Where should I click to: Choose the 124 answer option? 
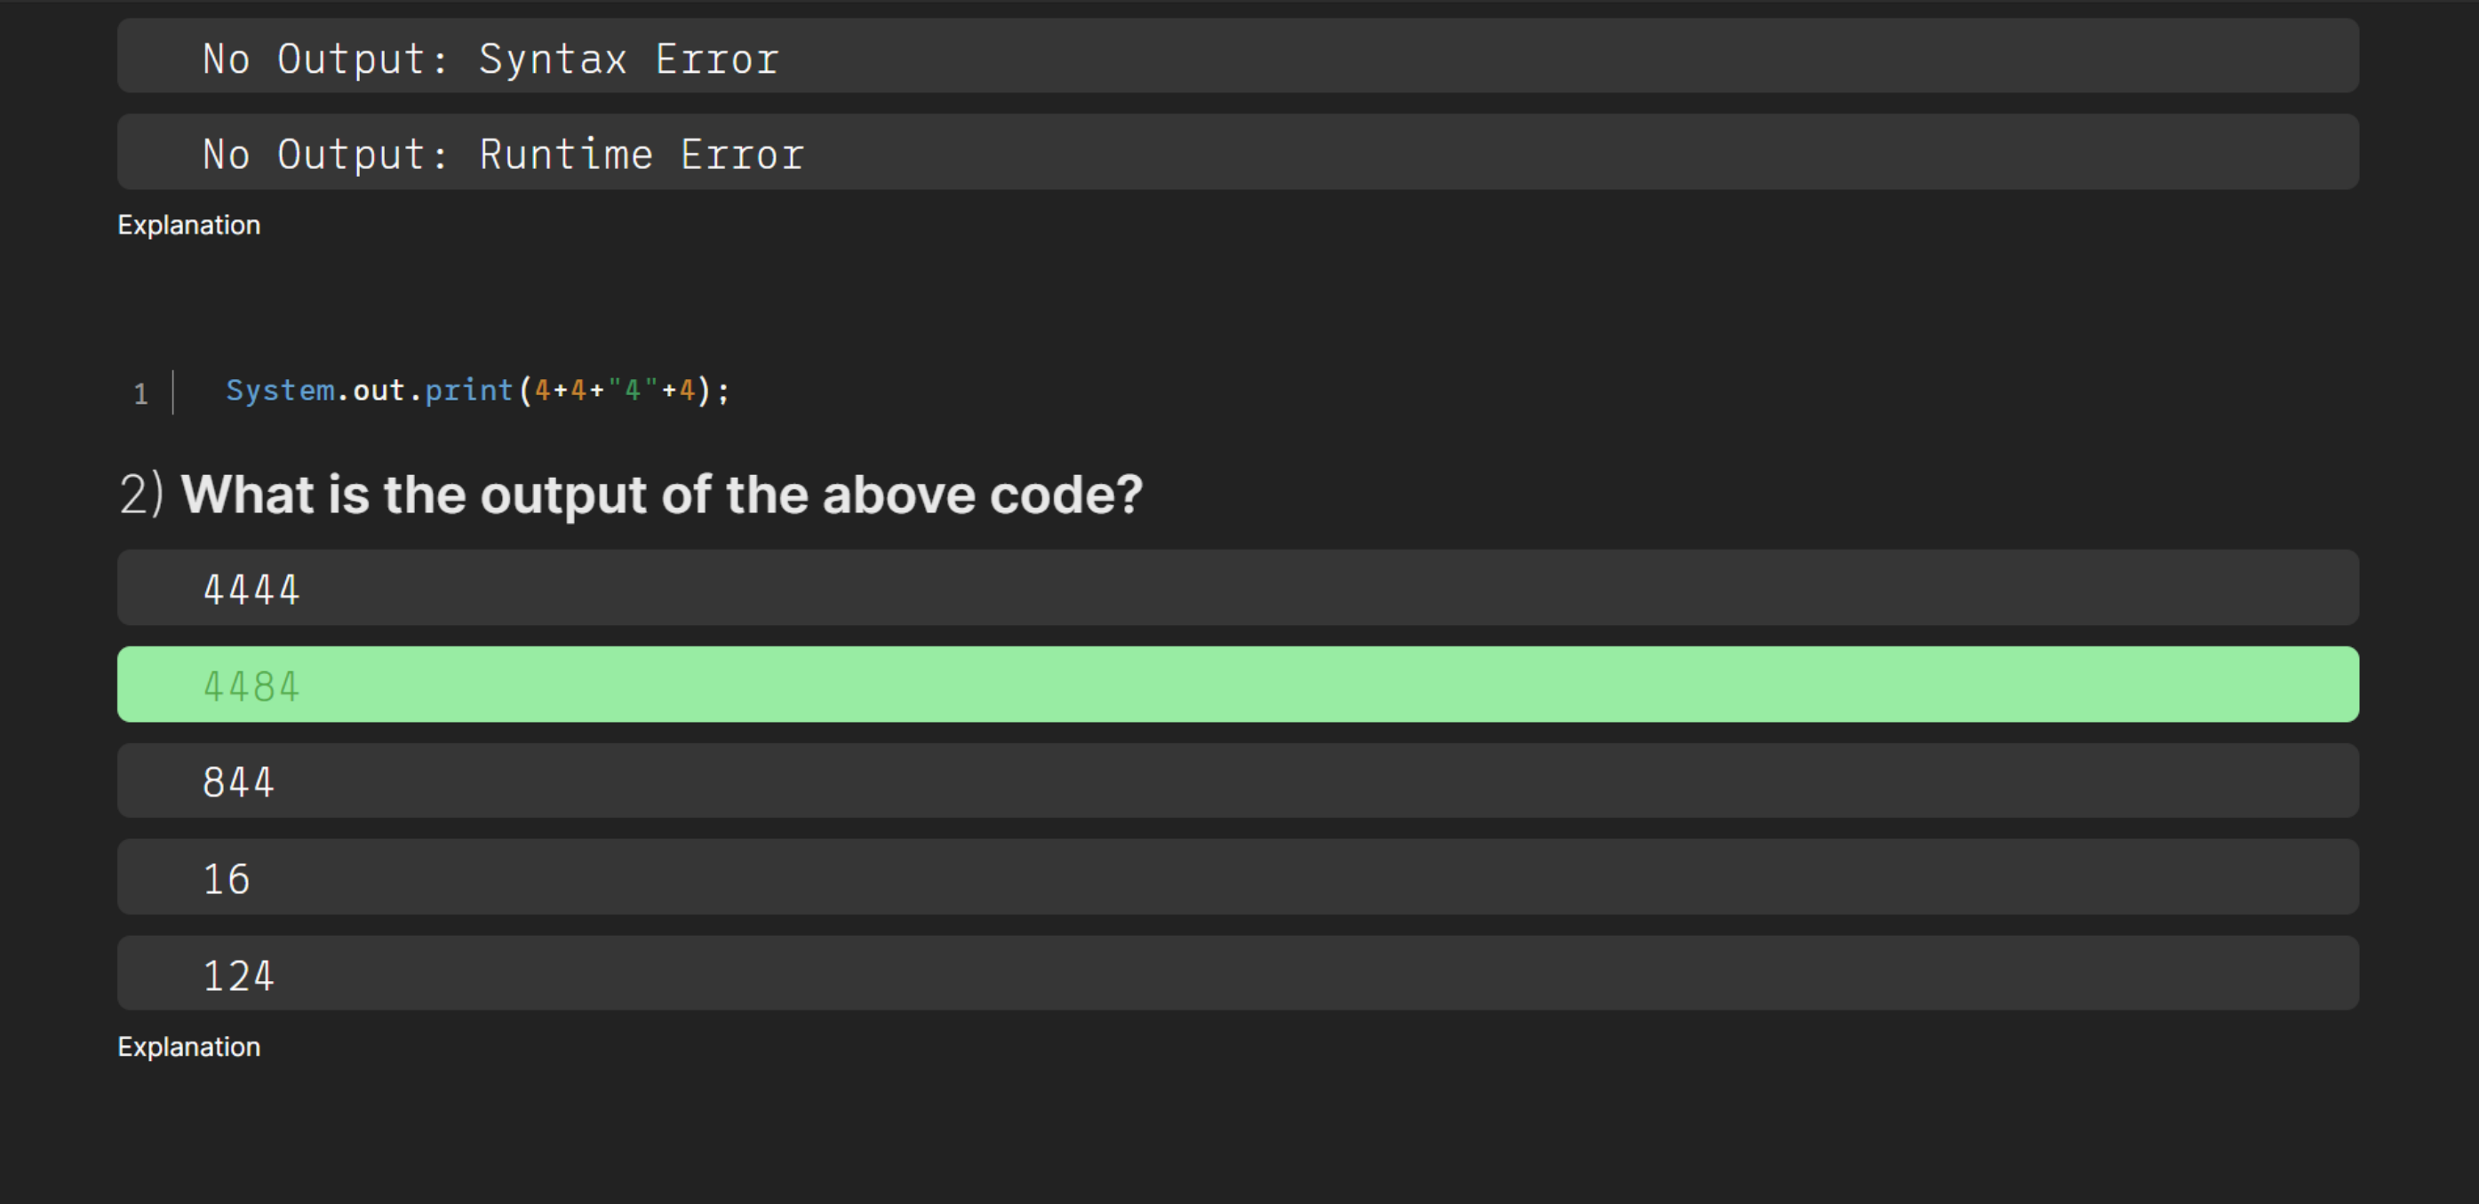click(1238, 973)
